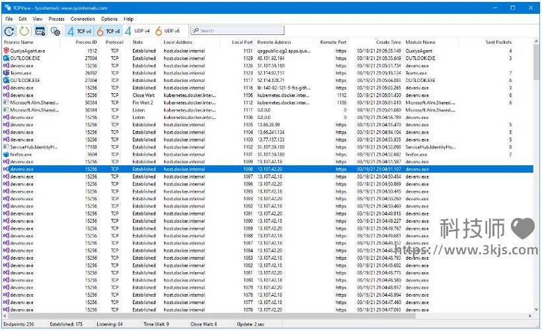The height and width of the screenshot is (331, 542).
Task: Sort by Remote Port column header
Action: point(333,42)
